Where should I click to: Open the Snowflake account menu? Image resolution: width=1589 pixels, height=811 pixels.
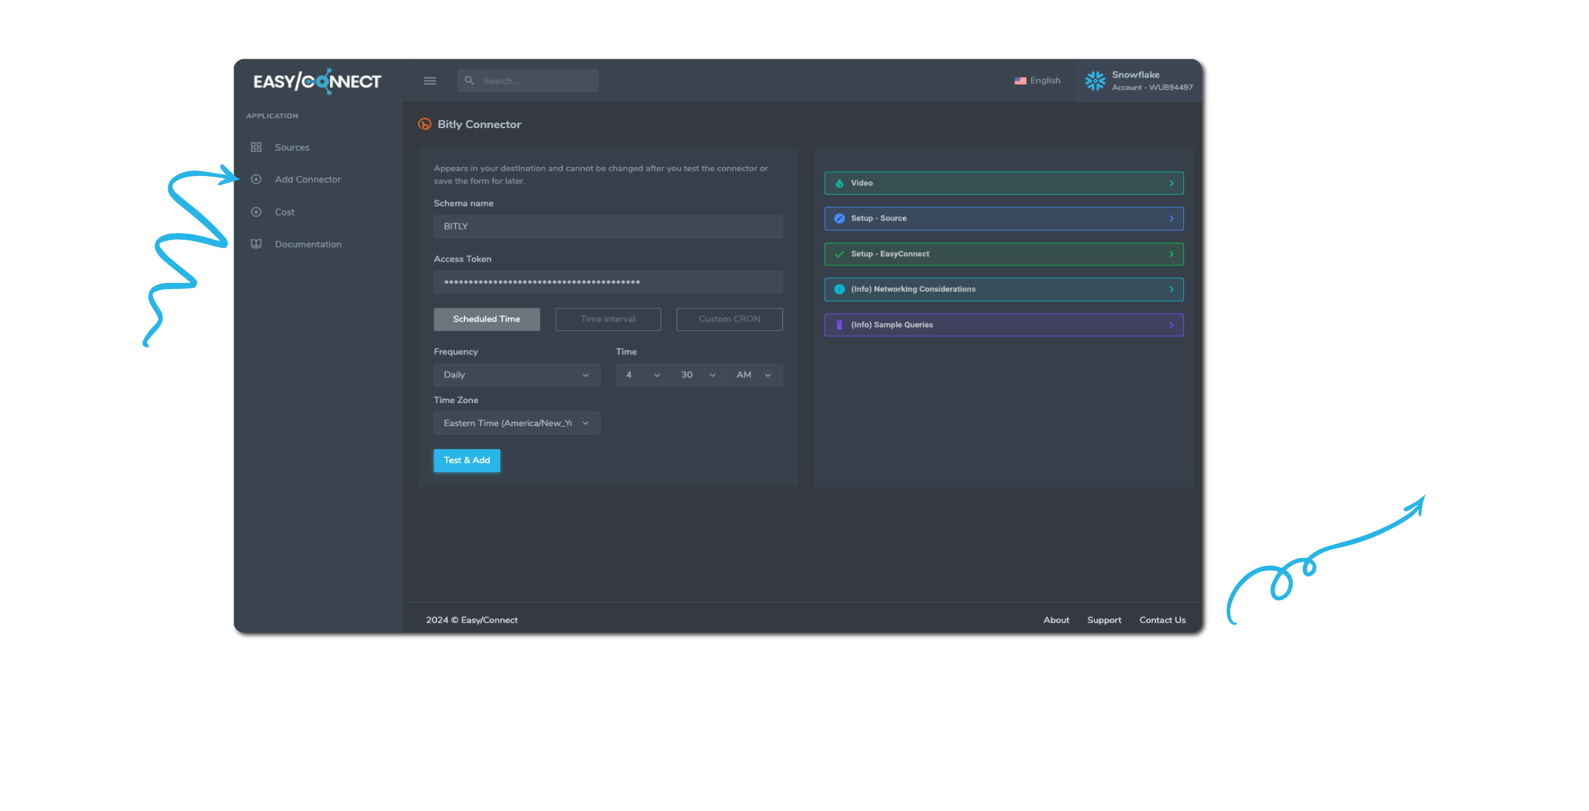[1138, 81]
